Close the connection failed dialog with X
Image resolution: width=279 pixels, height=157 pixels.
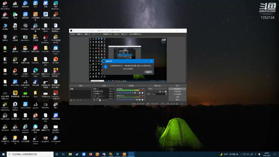click(151, 61)
